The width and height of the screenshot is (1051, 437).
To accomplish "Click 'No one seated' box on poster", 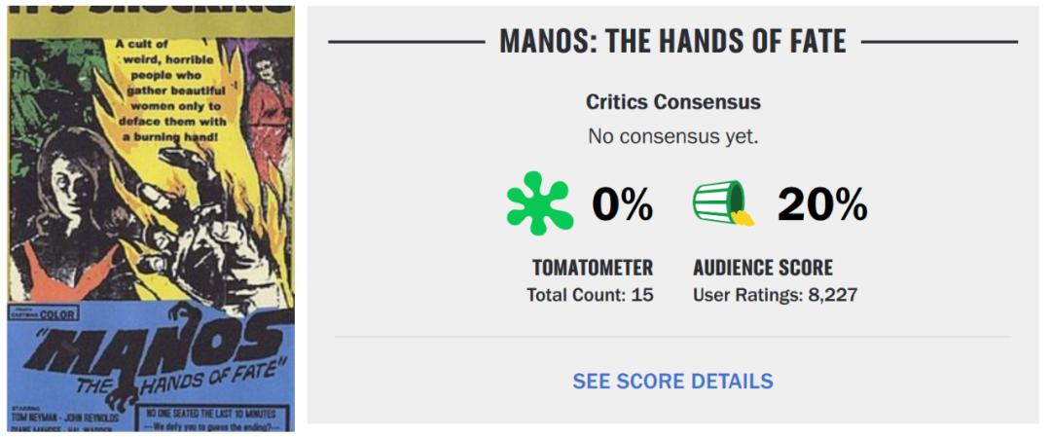I will tap(216, 418).
